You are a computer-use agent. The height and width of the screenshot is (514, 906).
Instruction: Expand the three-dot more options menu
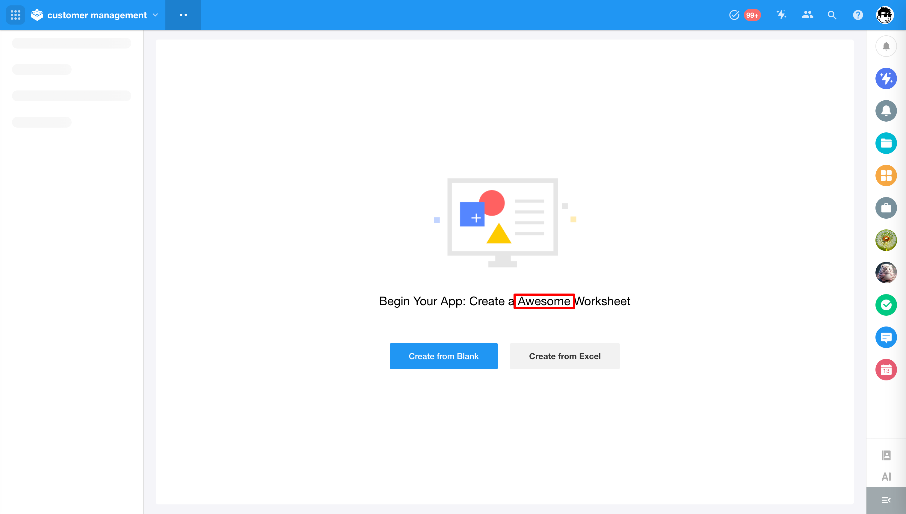tap(183, 14)
